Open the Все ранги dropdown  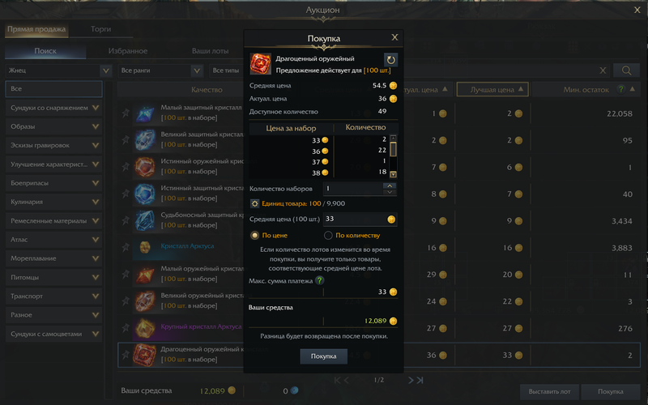(x=160, y=70)
